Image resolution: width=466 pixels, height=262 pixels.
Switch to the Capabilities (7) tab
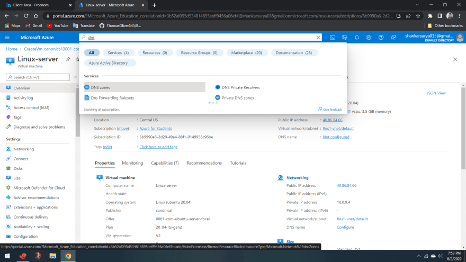165,163
